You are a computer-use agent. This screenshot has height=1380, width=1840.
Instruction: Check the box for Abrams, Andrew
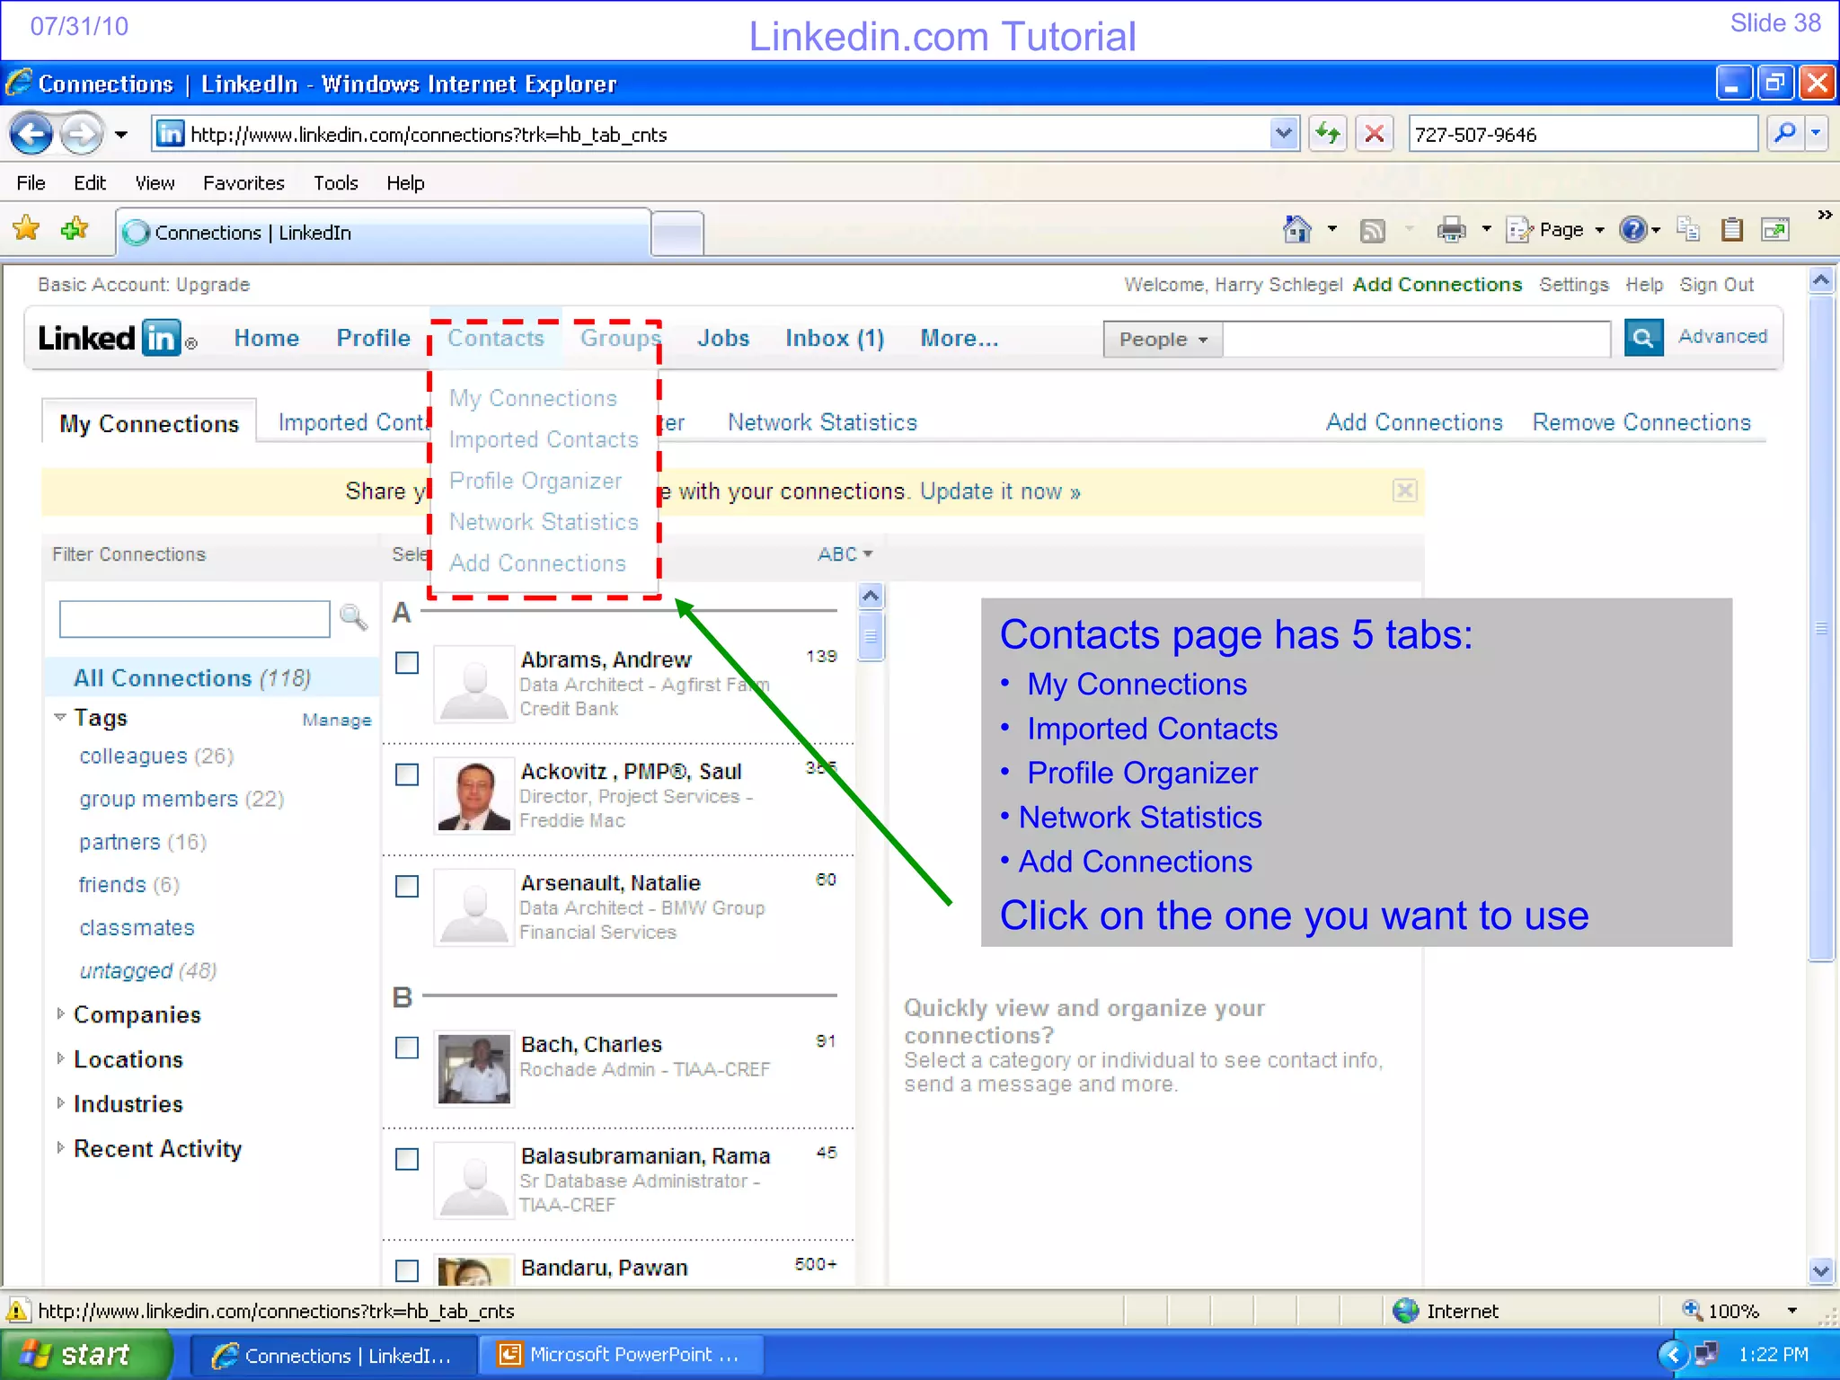tap(407, 663)
